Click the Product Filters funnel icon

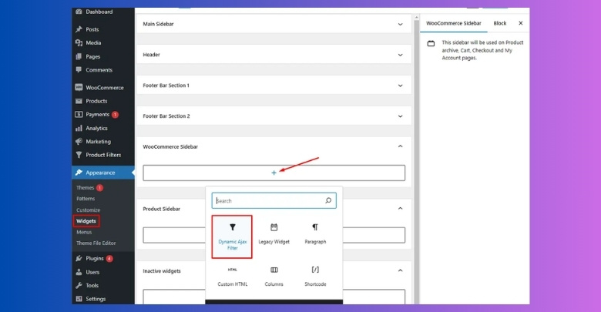(79, 155)
